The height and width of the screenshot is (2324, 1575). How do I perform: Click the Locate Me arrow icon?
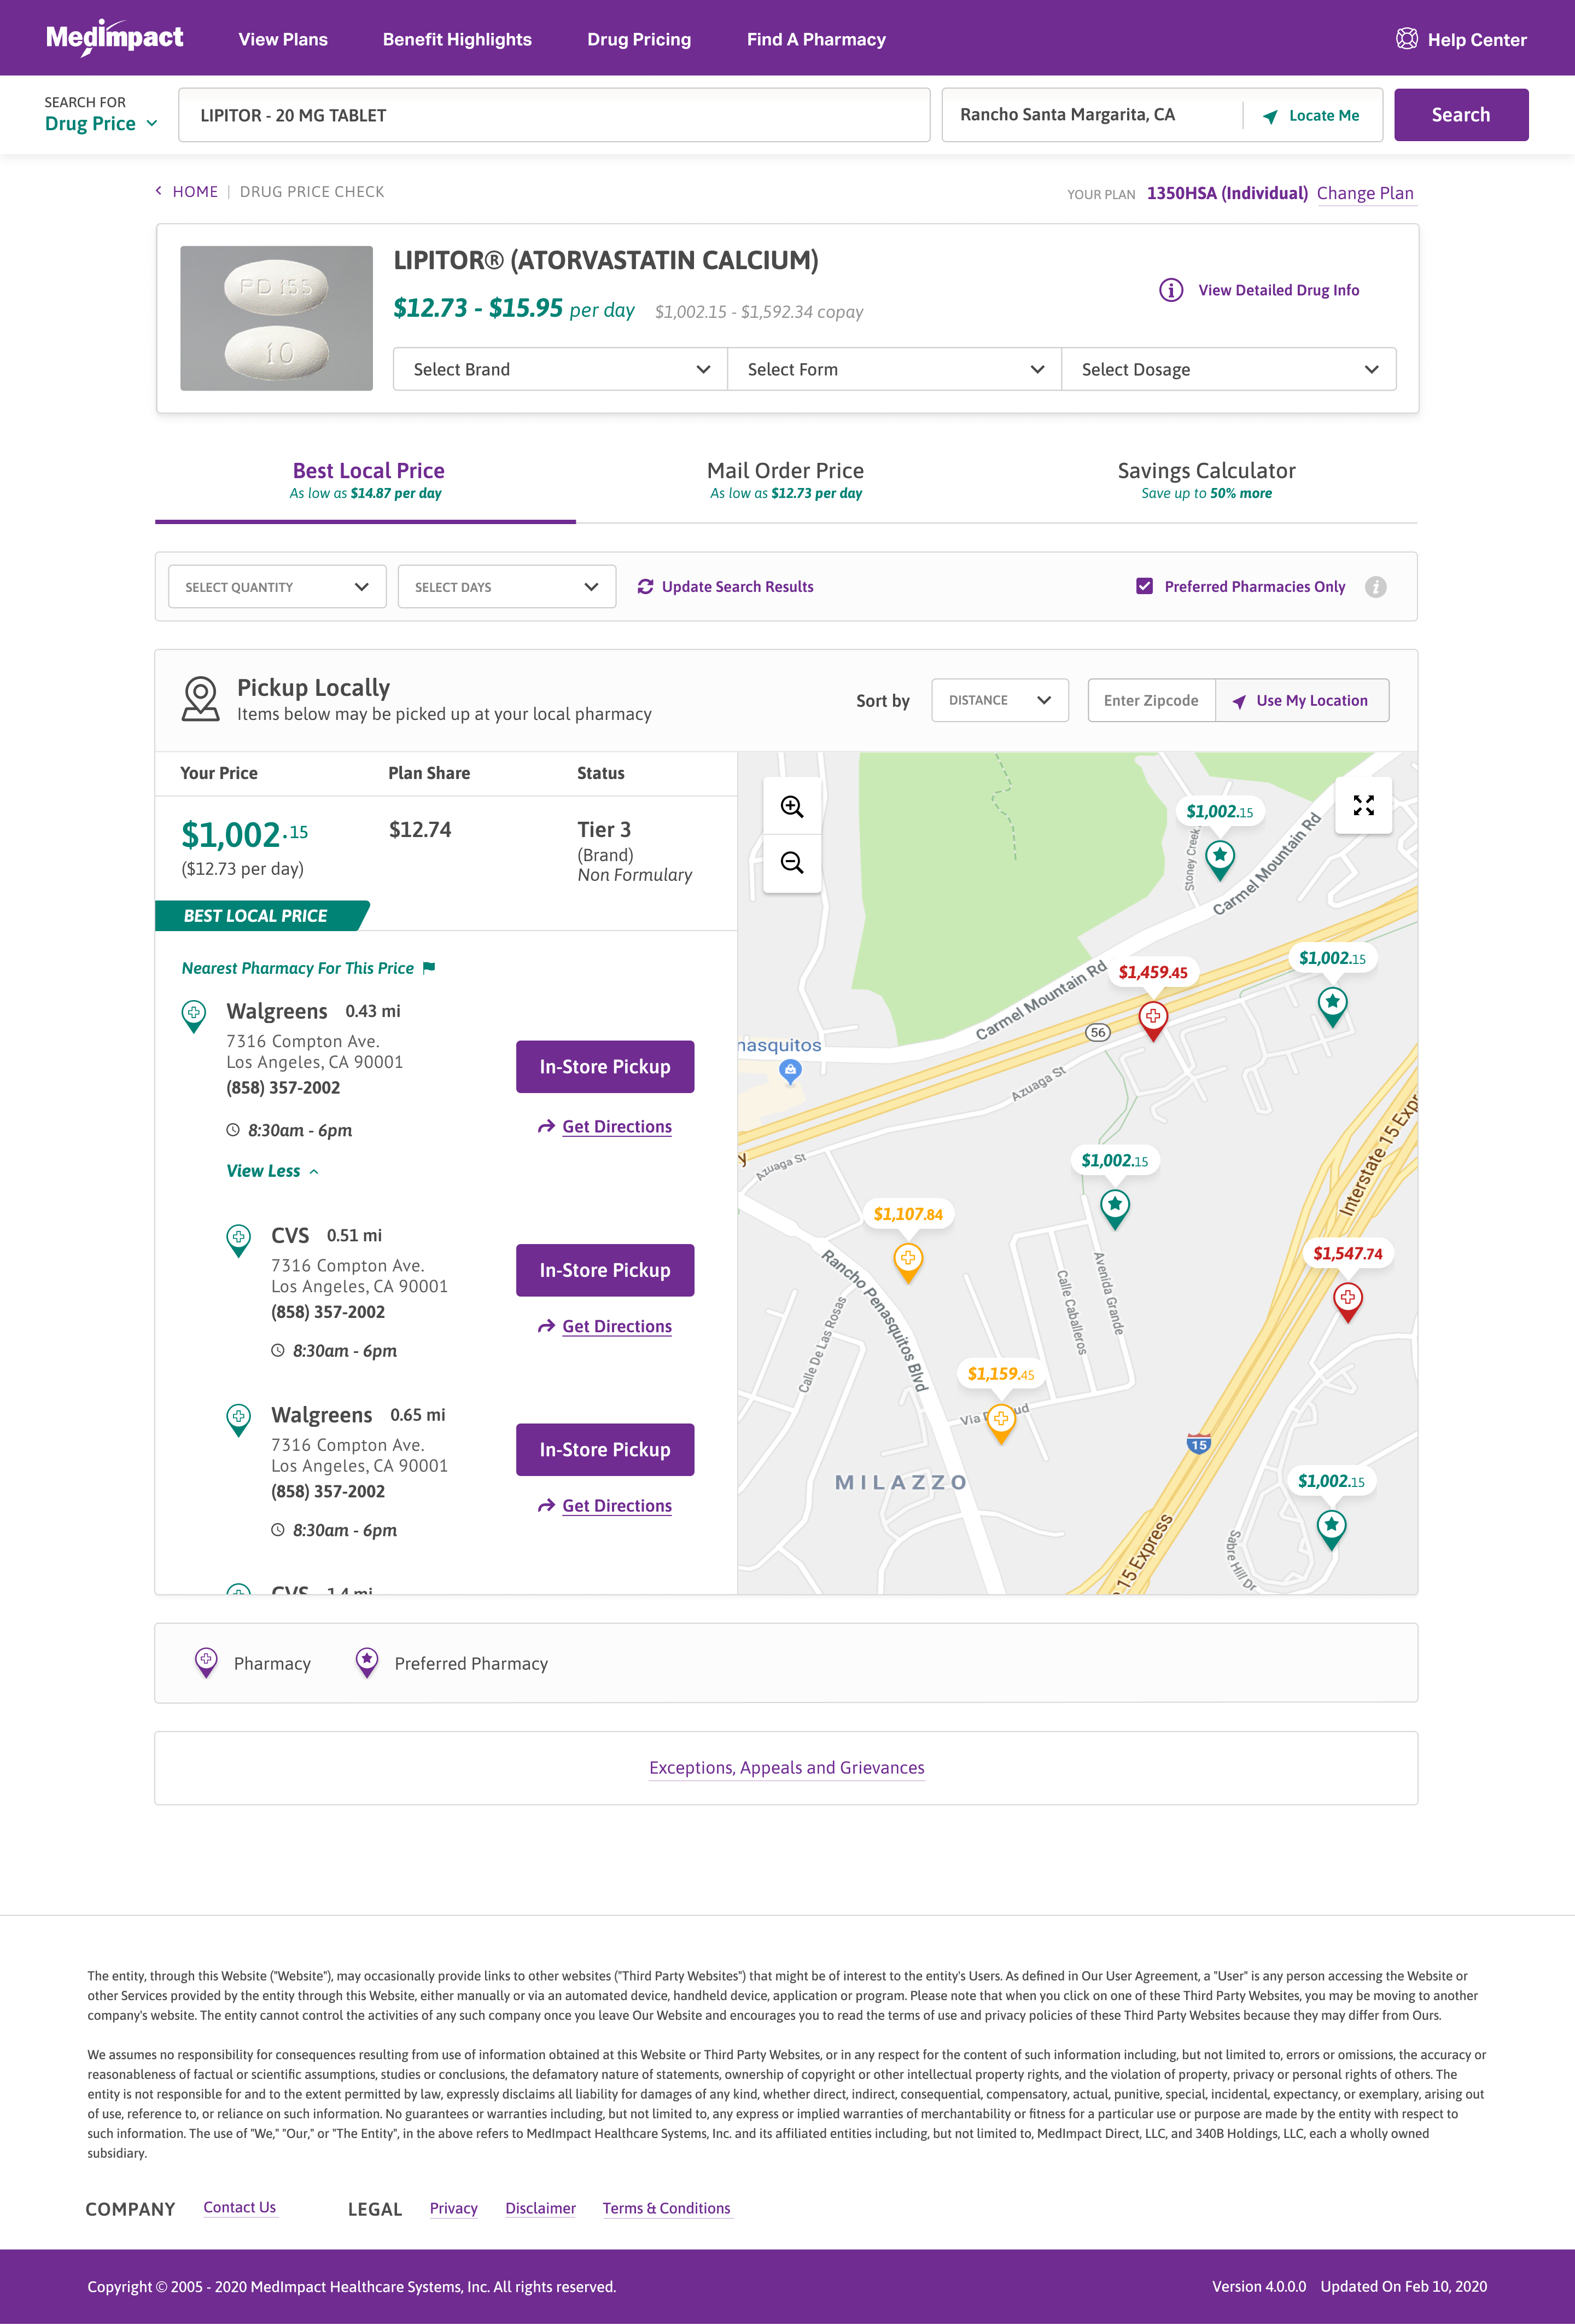click(x=1270, y=116)
